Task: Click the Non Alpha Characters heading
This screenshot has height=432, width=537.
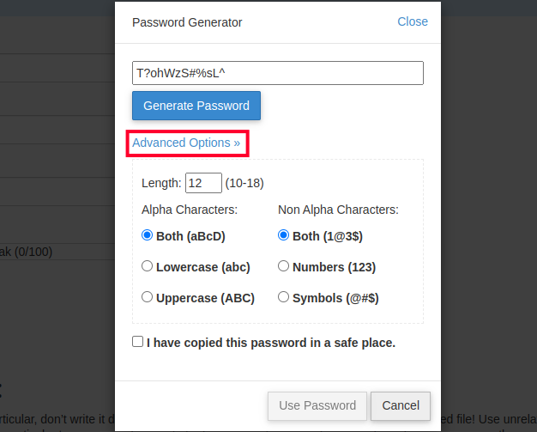Action: [x=339, y=209]
